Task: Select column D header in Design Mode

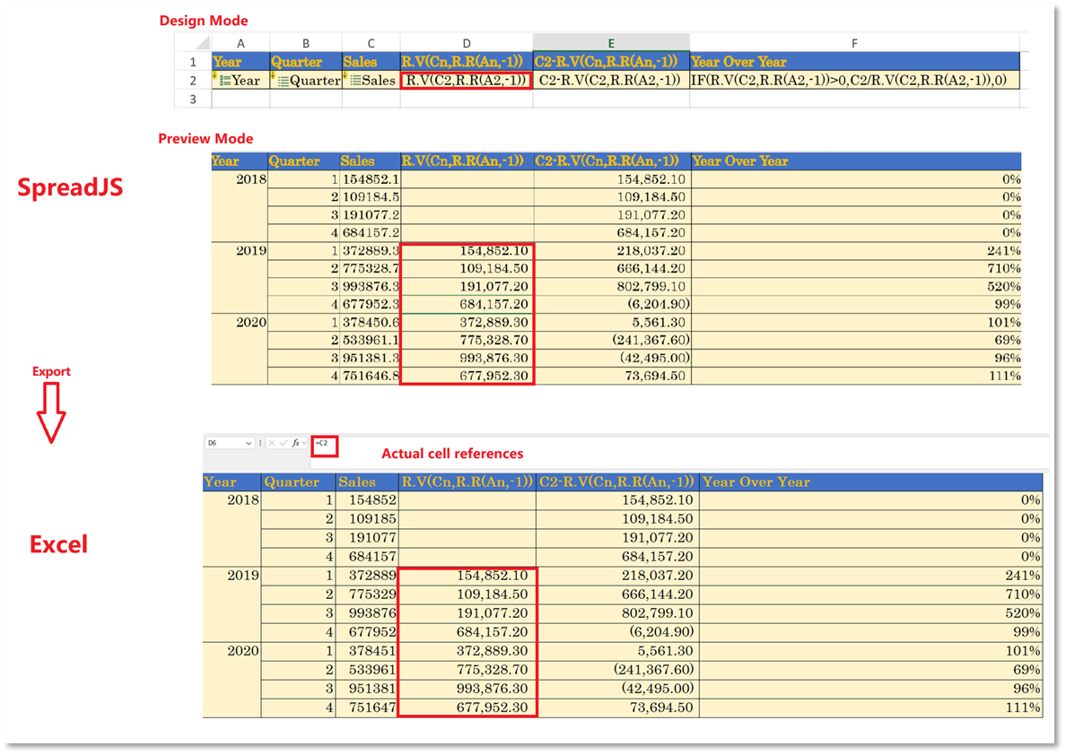Action: click(467, 44)
